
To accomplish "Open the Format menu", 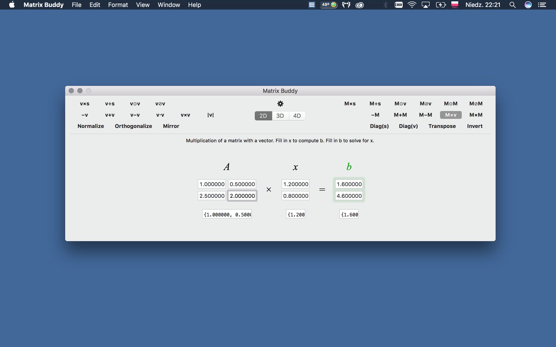I will pyautogui.click(x=118, y=5).
